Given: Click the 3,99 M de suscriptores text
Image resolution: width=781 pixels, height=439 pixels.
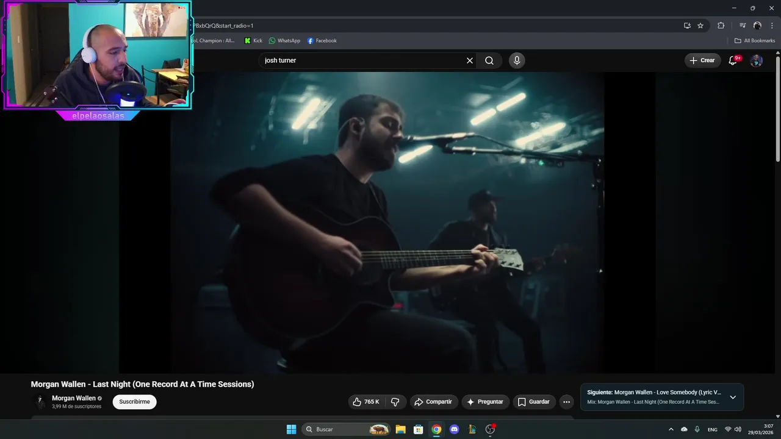Looking at the screenshot, I should (x=77, y=407).
